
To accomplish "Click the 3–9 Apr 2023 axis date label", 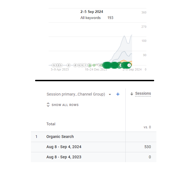I will coord(60,70).
